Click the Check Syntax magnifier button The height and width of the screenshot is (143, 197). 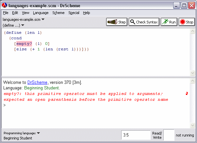(144, 22)
